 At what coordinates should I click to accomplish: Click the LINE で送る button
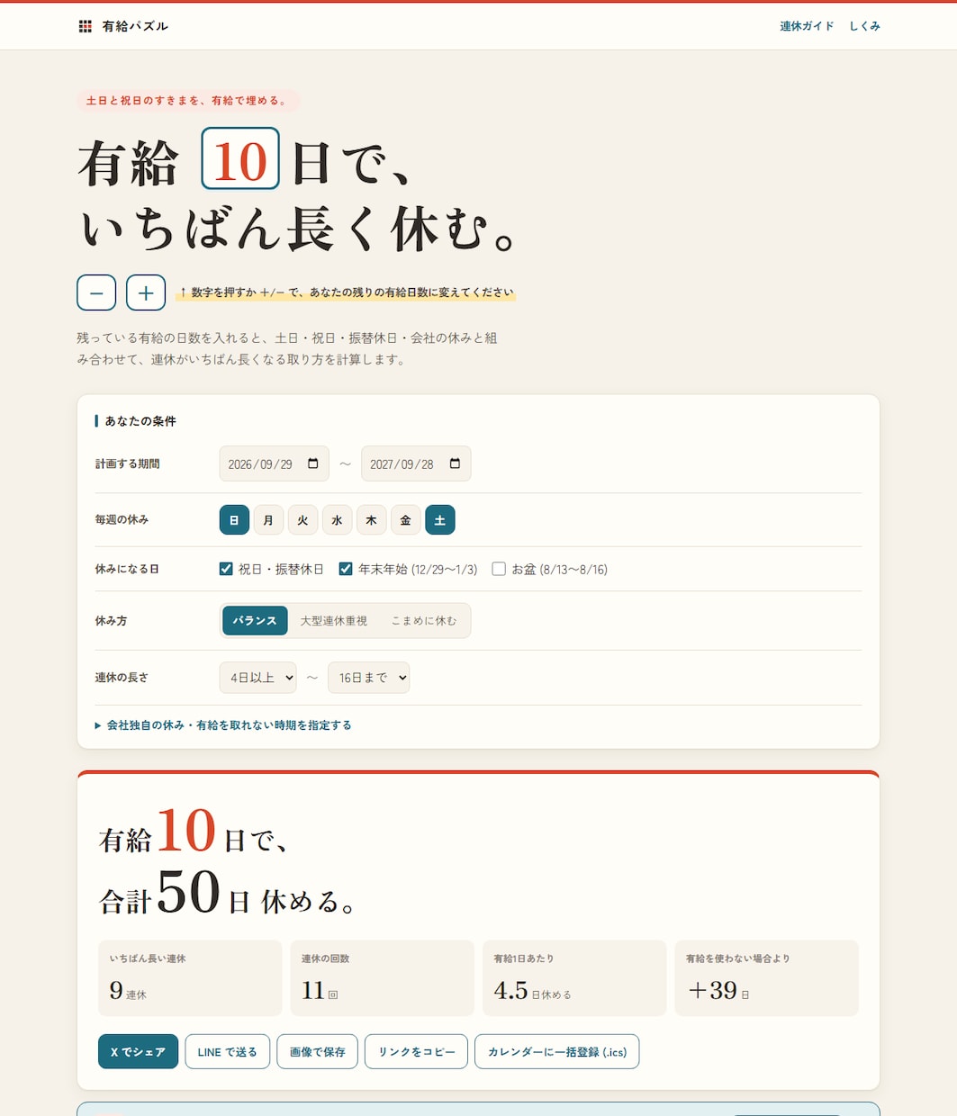pyautogui.click(x=228, y=1052)
